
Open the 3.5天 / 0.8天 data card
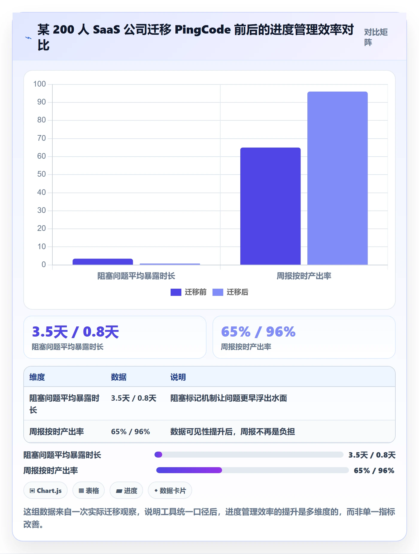pos(115,337)
